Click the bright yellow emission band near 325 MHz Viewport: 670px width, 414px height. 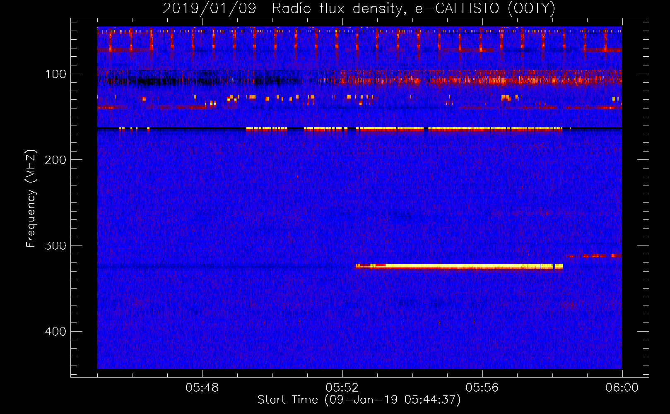pos(459,266)
